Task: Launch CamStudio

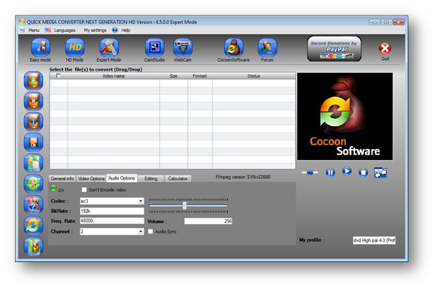Action: [155, 47]
